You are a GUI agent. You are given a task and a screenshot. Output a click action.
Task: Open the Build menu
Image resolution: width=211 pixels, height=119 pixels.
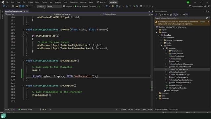coord(37,2)
